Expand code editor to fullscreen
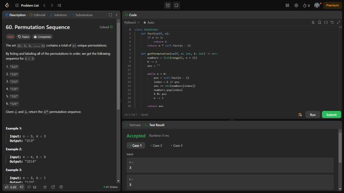The image size is (344, 193). point(338,22)
